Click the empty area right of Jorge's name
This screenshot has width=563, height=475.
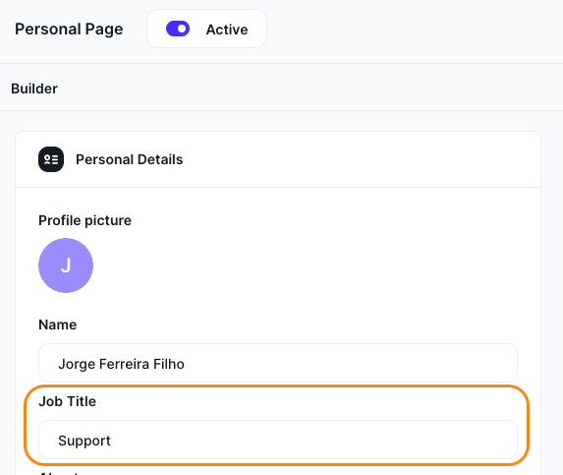(350, 363)
